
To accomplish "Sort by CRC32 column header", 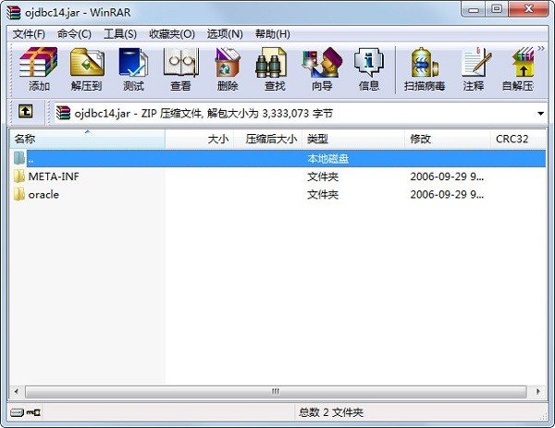I will [x=518, y=139].
